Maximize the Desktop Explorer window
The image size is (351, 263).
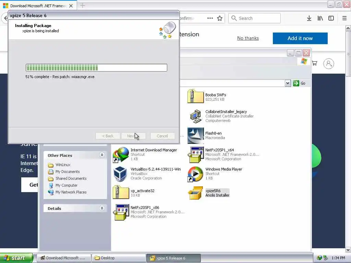tap(298, 53)
